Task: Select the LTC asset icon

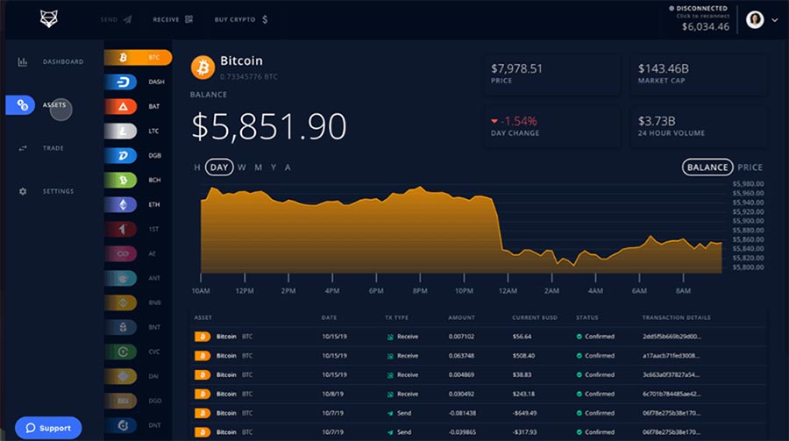Action: tap(121, 131)
